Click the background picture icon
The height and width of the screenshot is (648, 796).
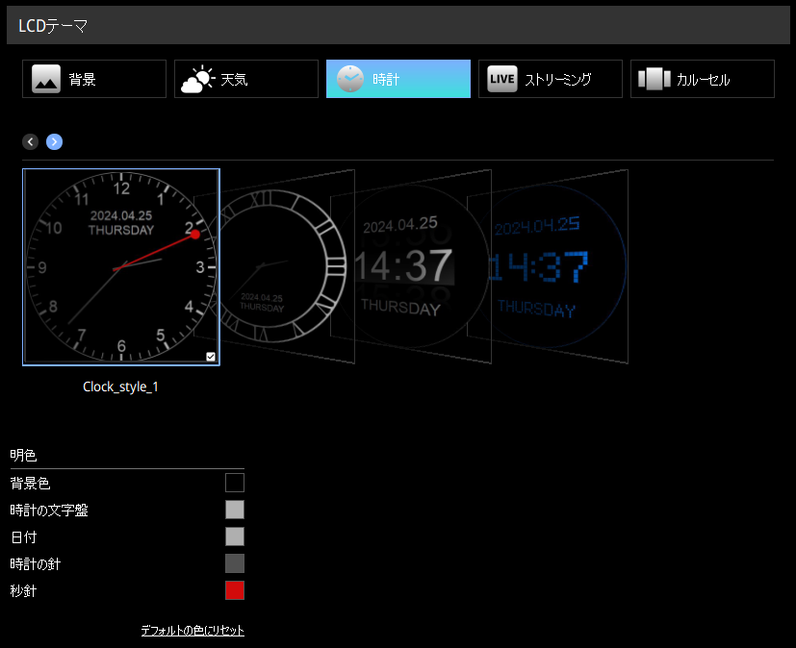pos(46,79)
